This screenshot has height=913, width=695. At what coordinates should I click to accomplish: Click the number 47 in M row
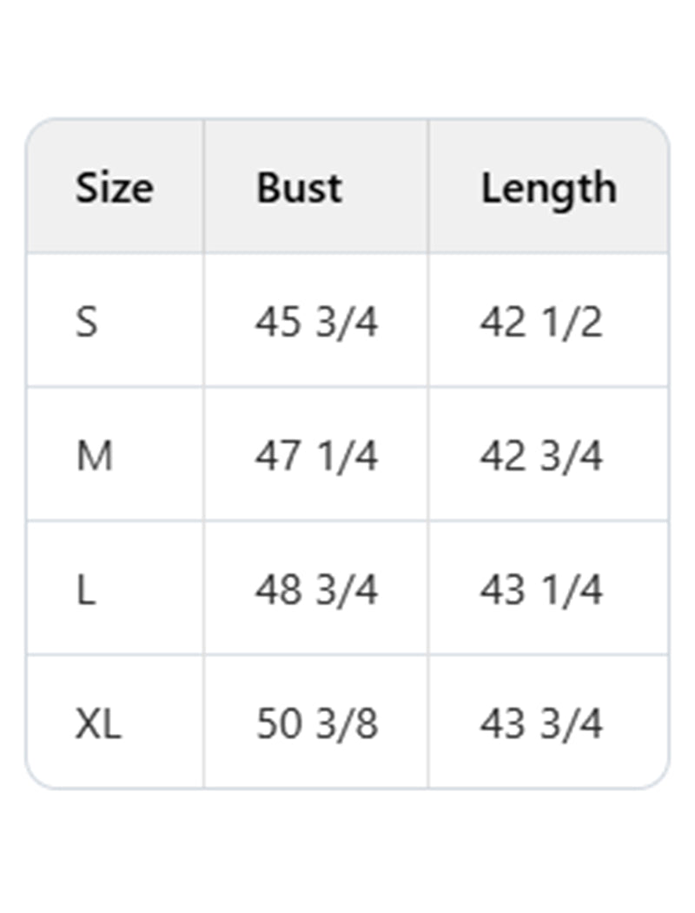click(276, 456)
